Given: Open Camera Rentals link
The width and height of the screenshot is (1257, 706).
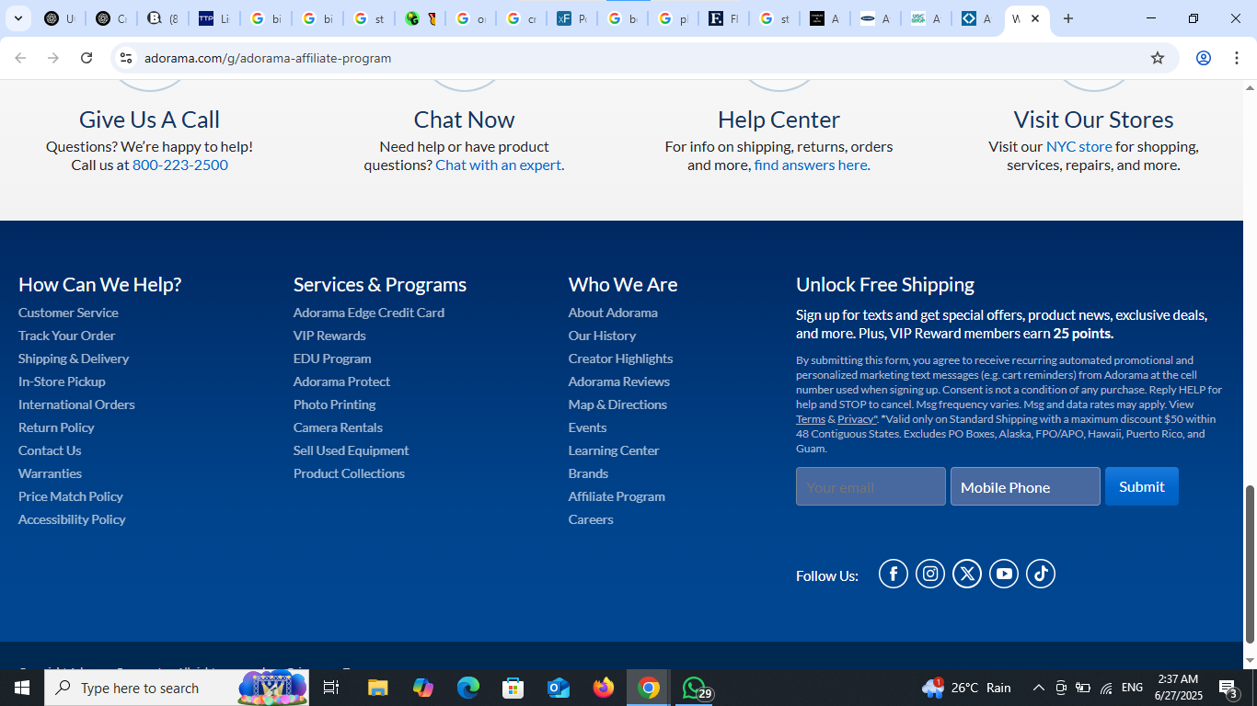Looking at the screenshot, I should [338, 427].
